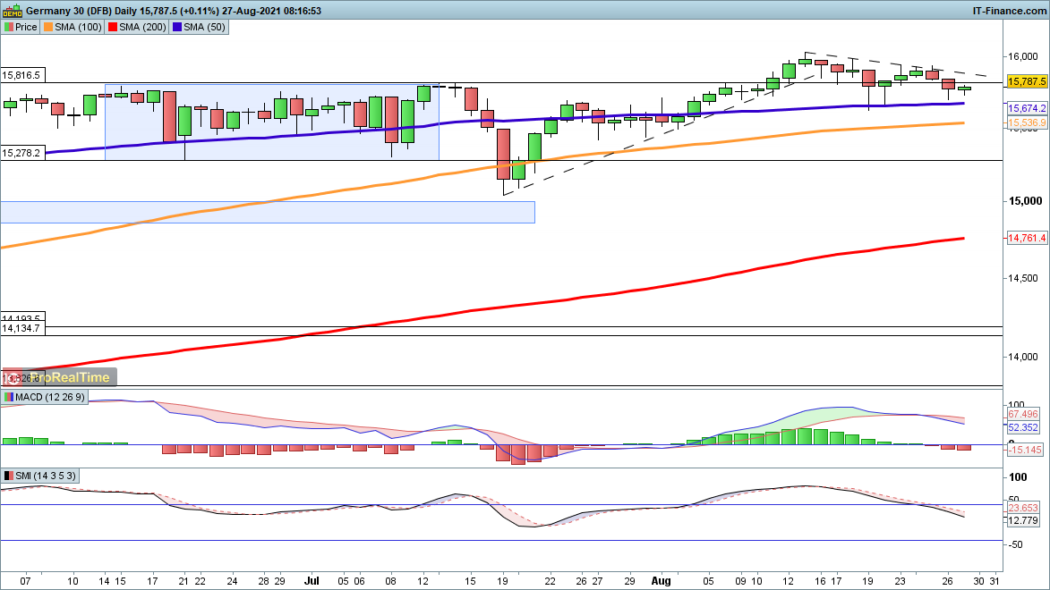Click the orange SMA (100) color swatch
Image resolution: width=1050 pixels, height=590 pixels.
(x=47, y=27)
